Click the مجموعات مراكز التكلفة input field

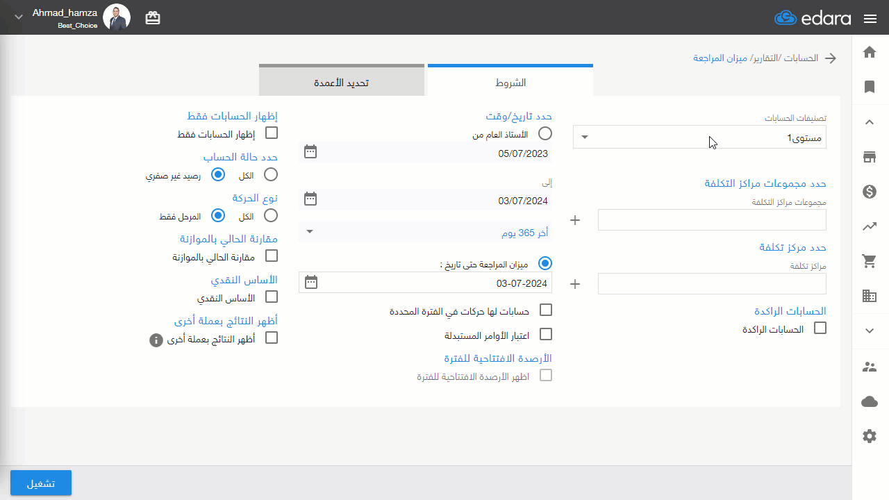pos(712,220)
